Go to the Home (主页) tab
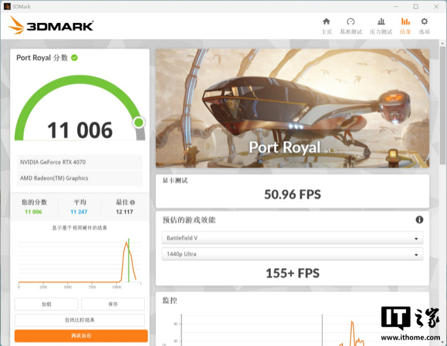This screenshot has height=346, width=447. (x=326, y=25)
